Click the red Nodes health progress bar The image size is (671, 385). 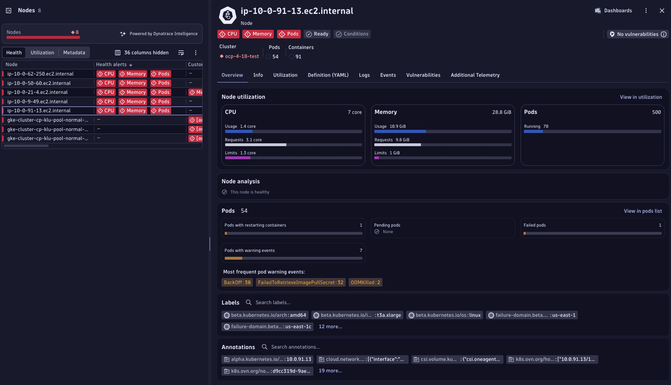coord(42,37)
